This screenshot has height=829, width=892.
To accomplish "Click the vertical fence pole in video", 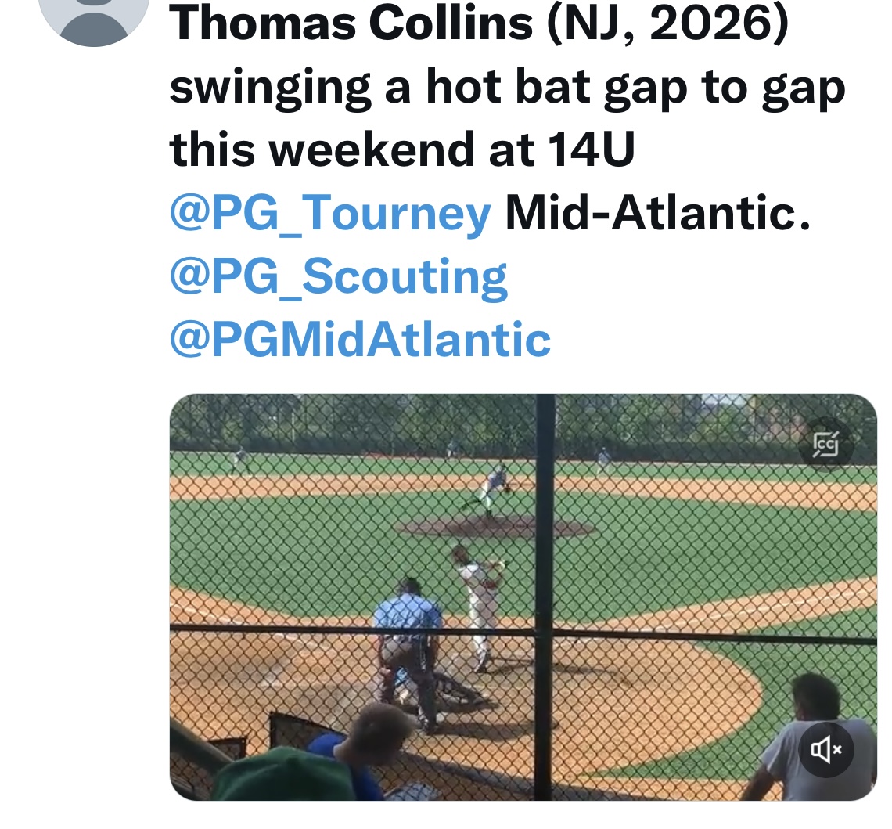I will (545, 597).
